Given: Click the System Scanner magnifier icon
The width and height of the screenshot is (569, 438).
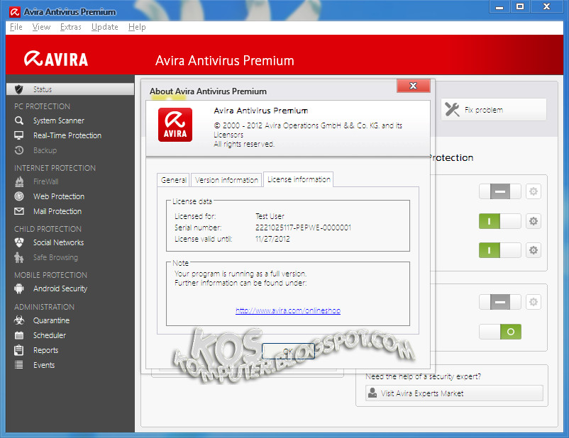Looking at the screenshot, I should point(19,120).
